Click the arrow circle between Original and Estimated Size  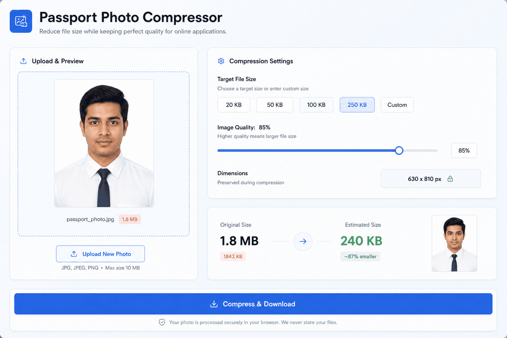(x=303, y=242)
